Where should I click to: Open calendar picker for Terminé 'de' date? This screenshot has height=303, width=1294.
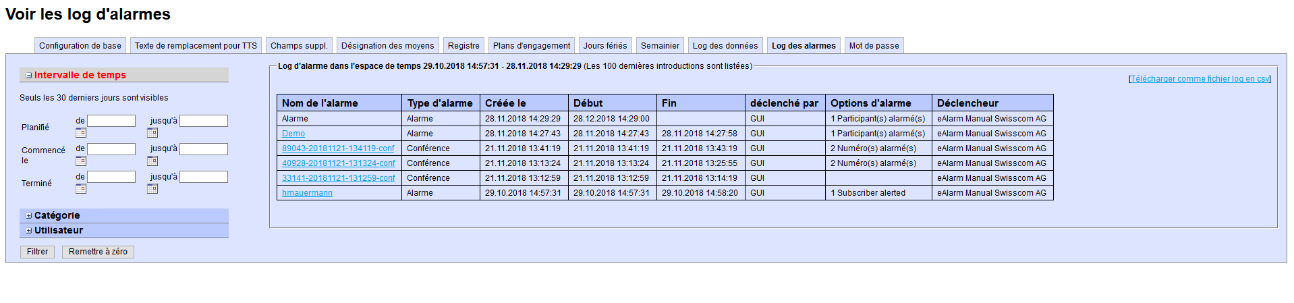click(x=81, y=189)
